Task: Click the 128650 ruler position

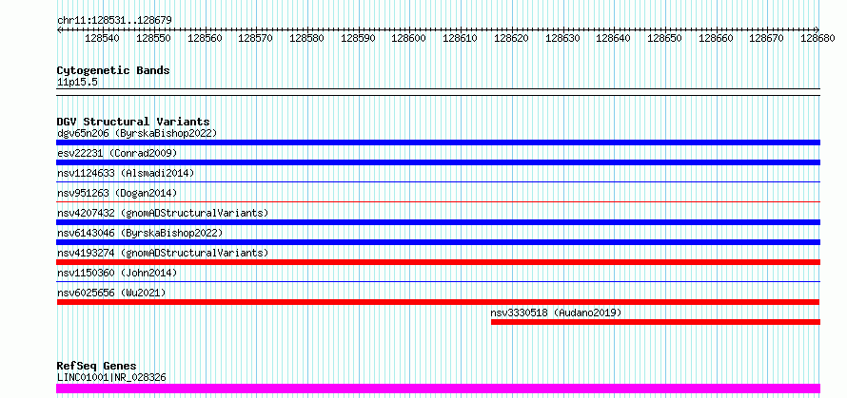Action: [x=665, y=38]
